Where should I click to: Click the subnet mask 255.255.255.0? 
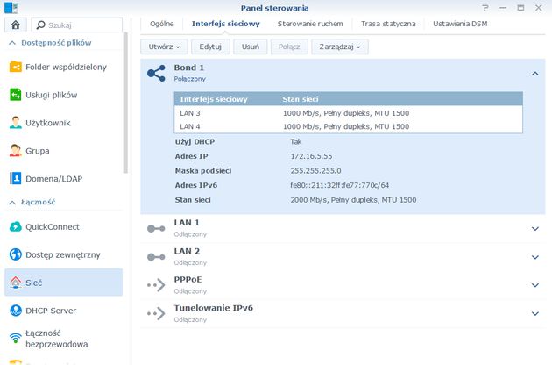[315, 171]
